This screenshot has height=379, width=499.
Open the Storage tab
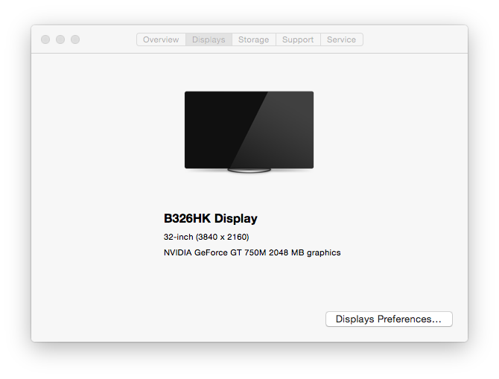coord(254,39)
